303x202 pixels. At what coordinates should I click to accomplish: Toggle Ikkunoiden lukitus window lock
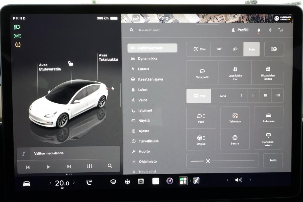pyautogui.click(x=268, y=73)
